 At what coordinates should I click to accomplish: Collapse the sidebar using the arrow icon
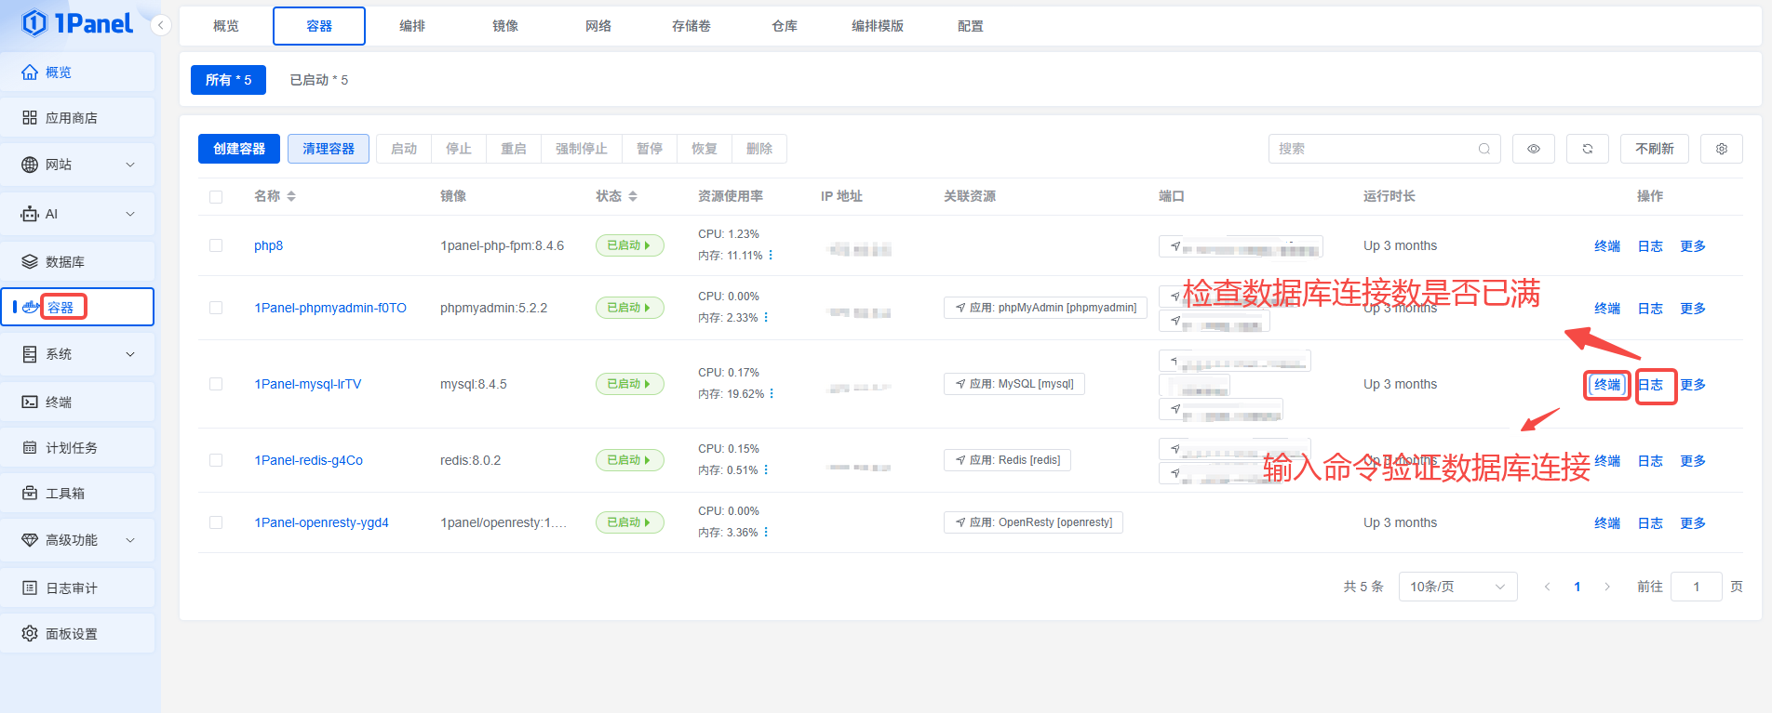click(161, 25)
